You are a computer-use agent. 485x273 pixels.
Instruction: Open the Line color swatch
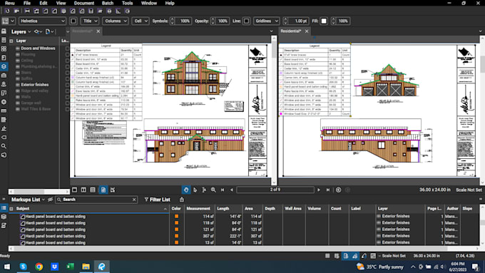[x=246, y=21]
